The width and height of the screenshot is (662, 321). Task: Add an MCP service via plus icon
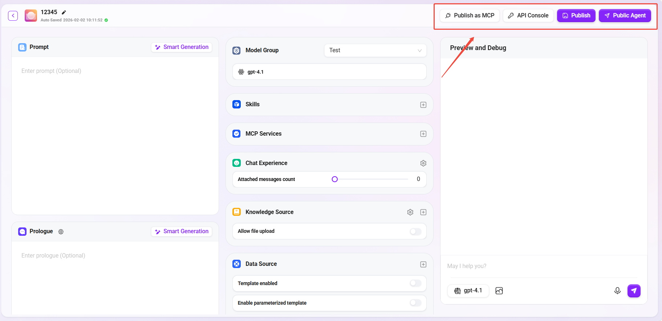[423, 134]
